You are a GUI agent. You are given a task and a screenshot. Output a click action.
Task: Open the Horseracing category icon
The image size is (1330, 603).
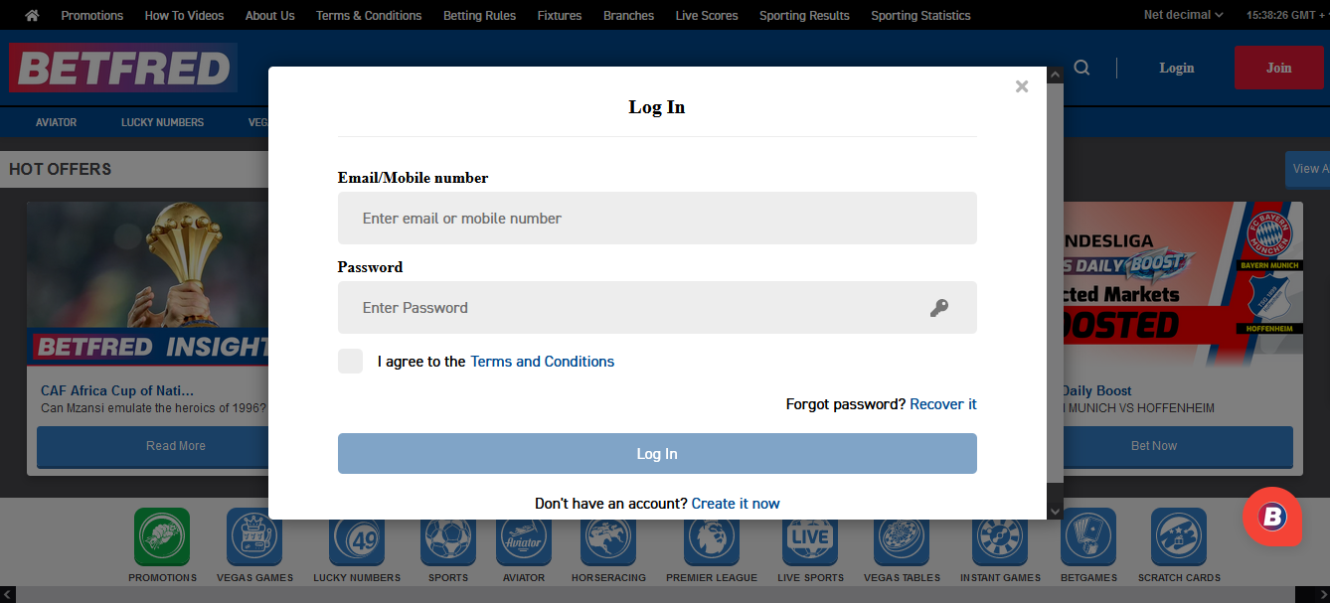[608, 537]
